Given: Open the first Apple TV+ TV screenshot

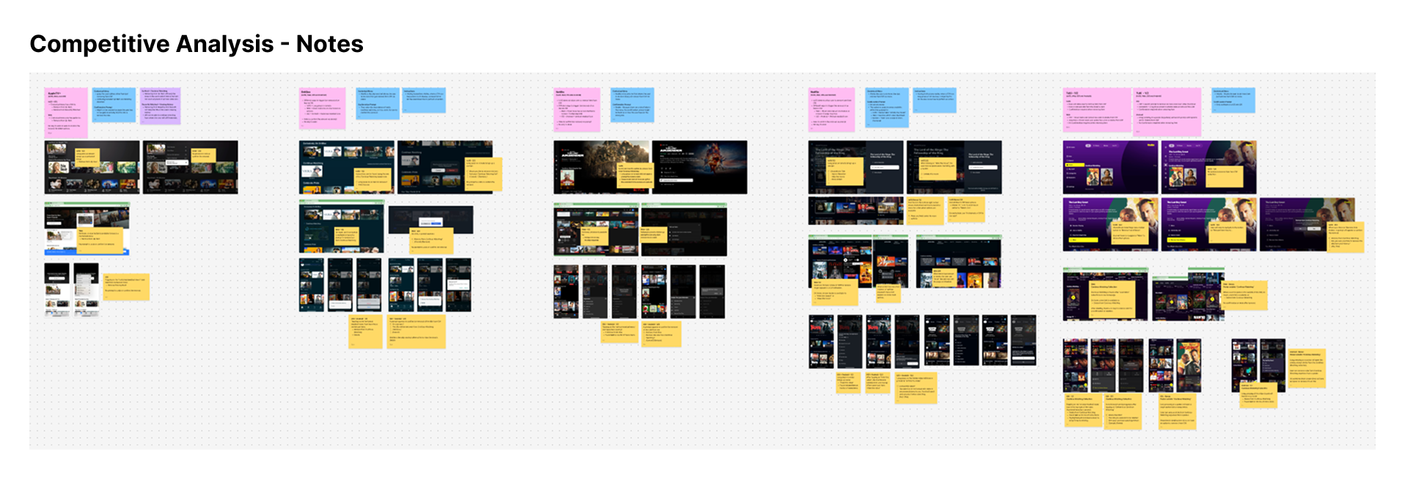Looking at the screenshot, I should (92, 167).
